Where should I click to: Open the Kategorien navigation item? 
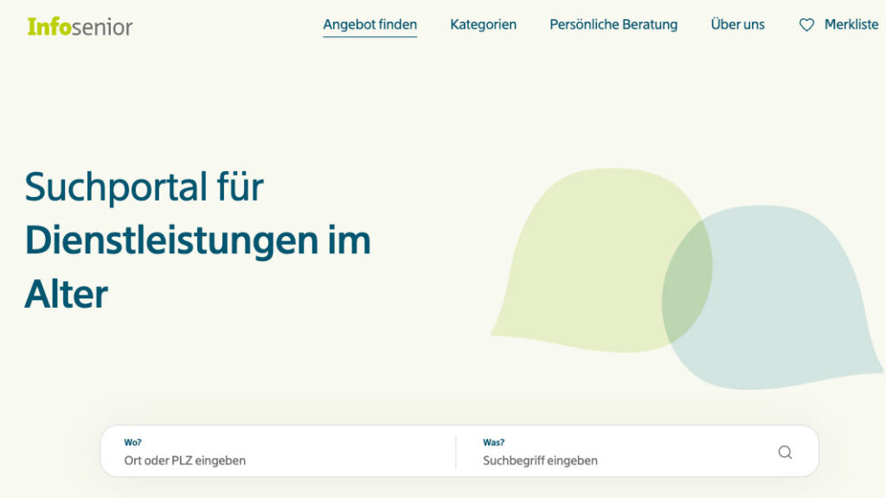[x=483, y=25]
